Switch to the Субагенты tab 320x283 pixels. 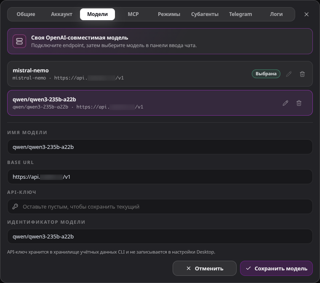pos(205,14)
